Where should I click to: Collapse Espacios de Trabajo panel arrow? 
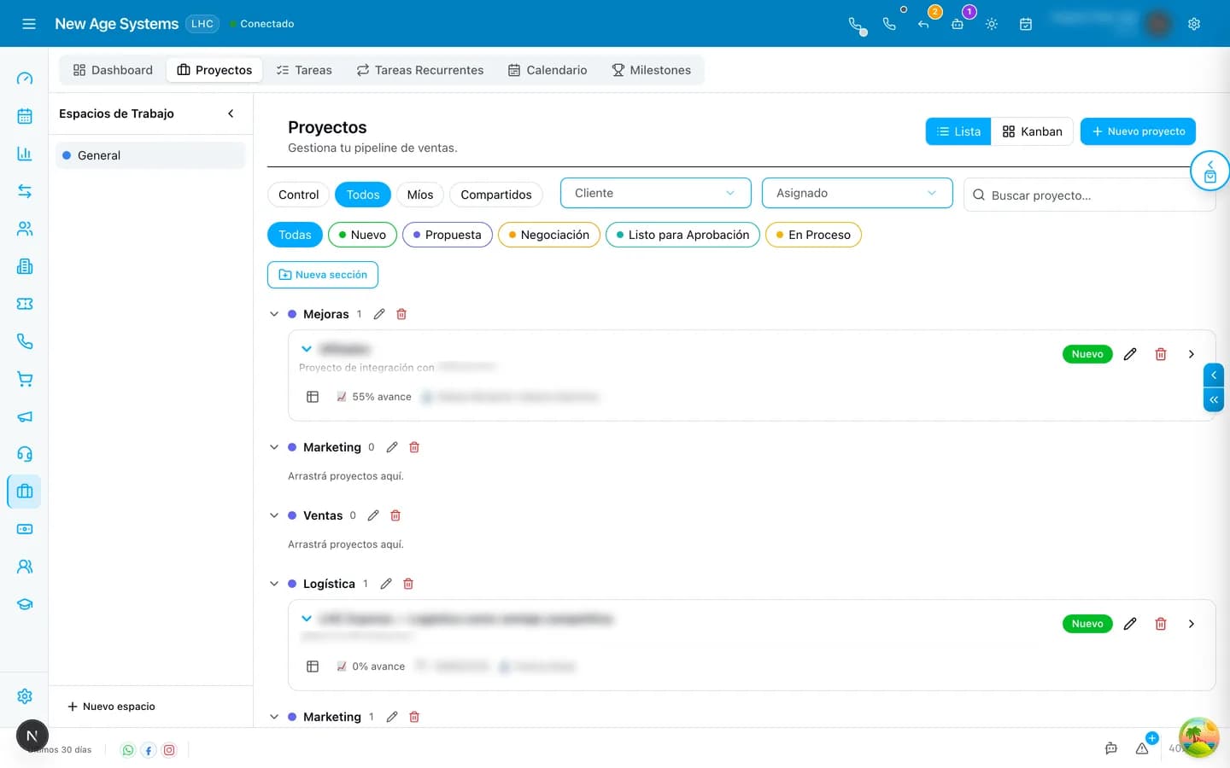point(231,113)
